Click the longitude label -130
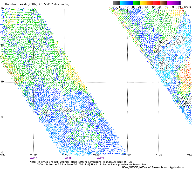This screenshot has height=169, width=192. 127,154
